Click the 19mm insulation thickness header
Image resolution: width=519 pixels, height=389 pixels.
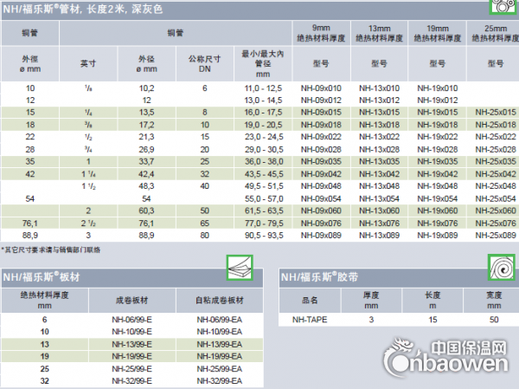coord(437,33)
